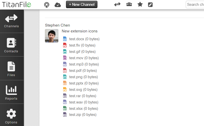Viewport: 204px width, 126px height.
Task: Open the Channels sidebar section
Action: click(x=12, y=21)
